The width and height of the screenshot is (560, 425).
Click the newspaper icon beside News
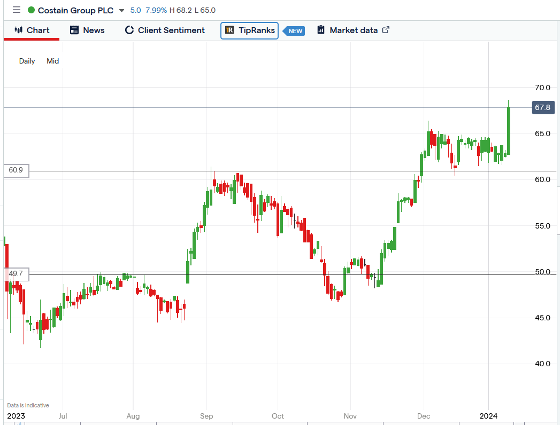74,30
